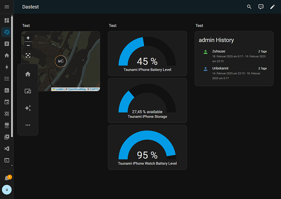
Task: Open the assist chat icon in the header
Action: (261, 7)
